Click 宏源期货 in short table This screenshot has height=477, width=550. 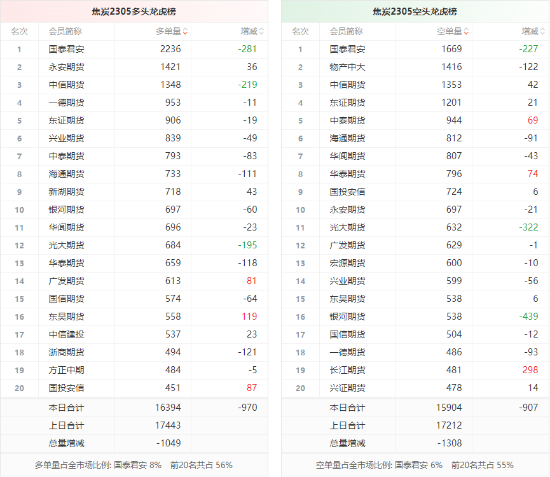[347, 263]
